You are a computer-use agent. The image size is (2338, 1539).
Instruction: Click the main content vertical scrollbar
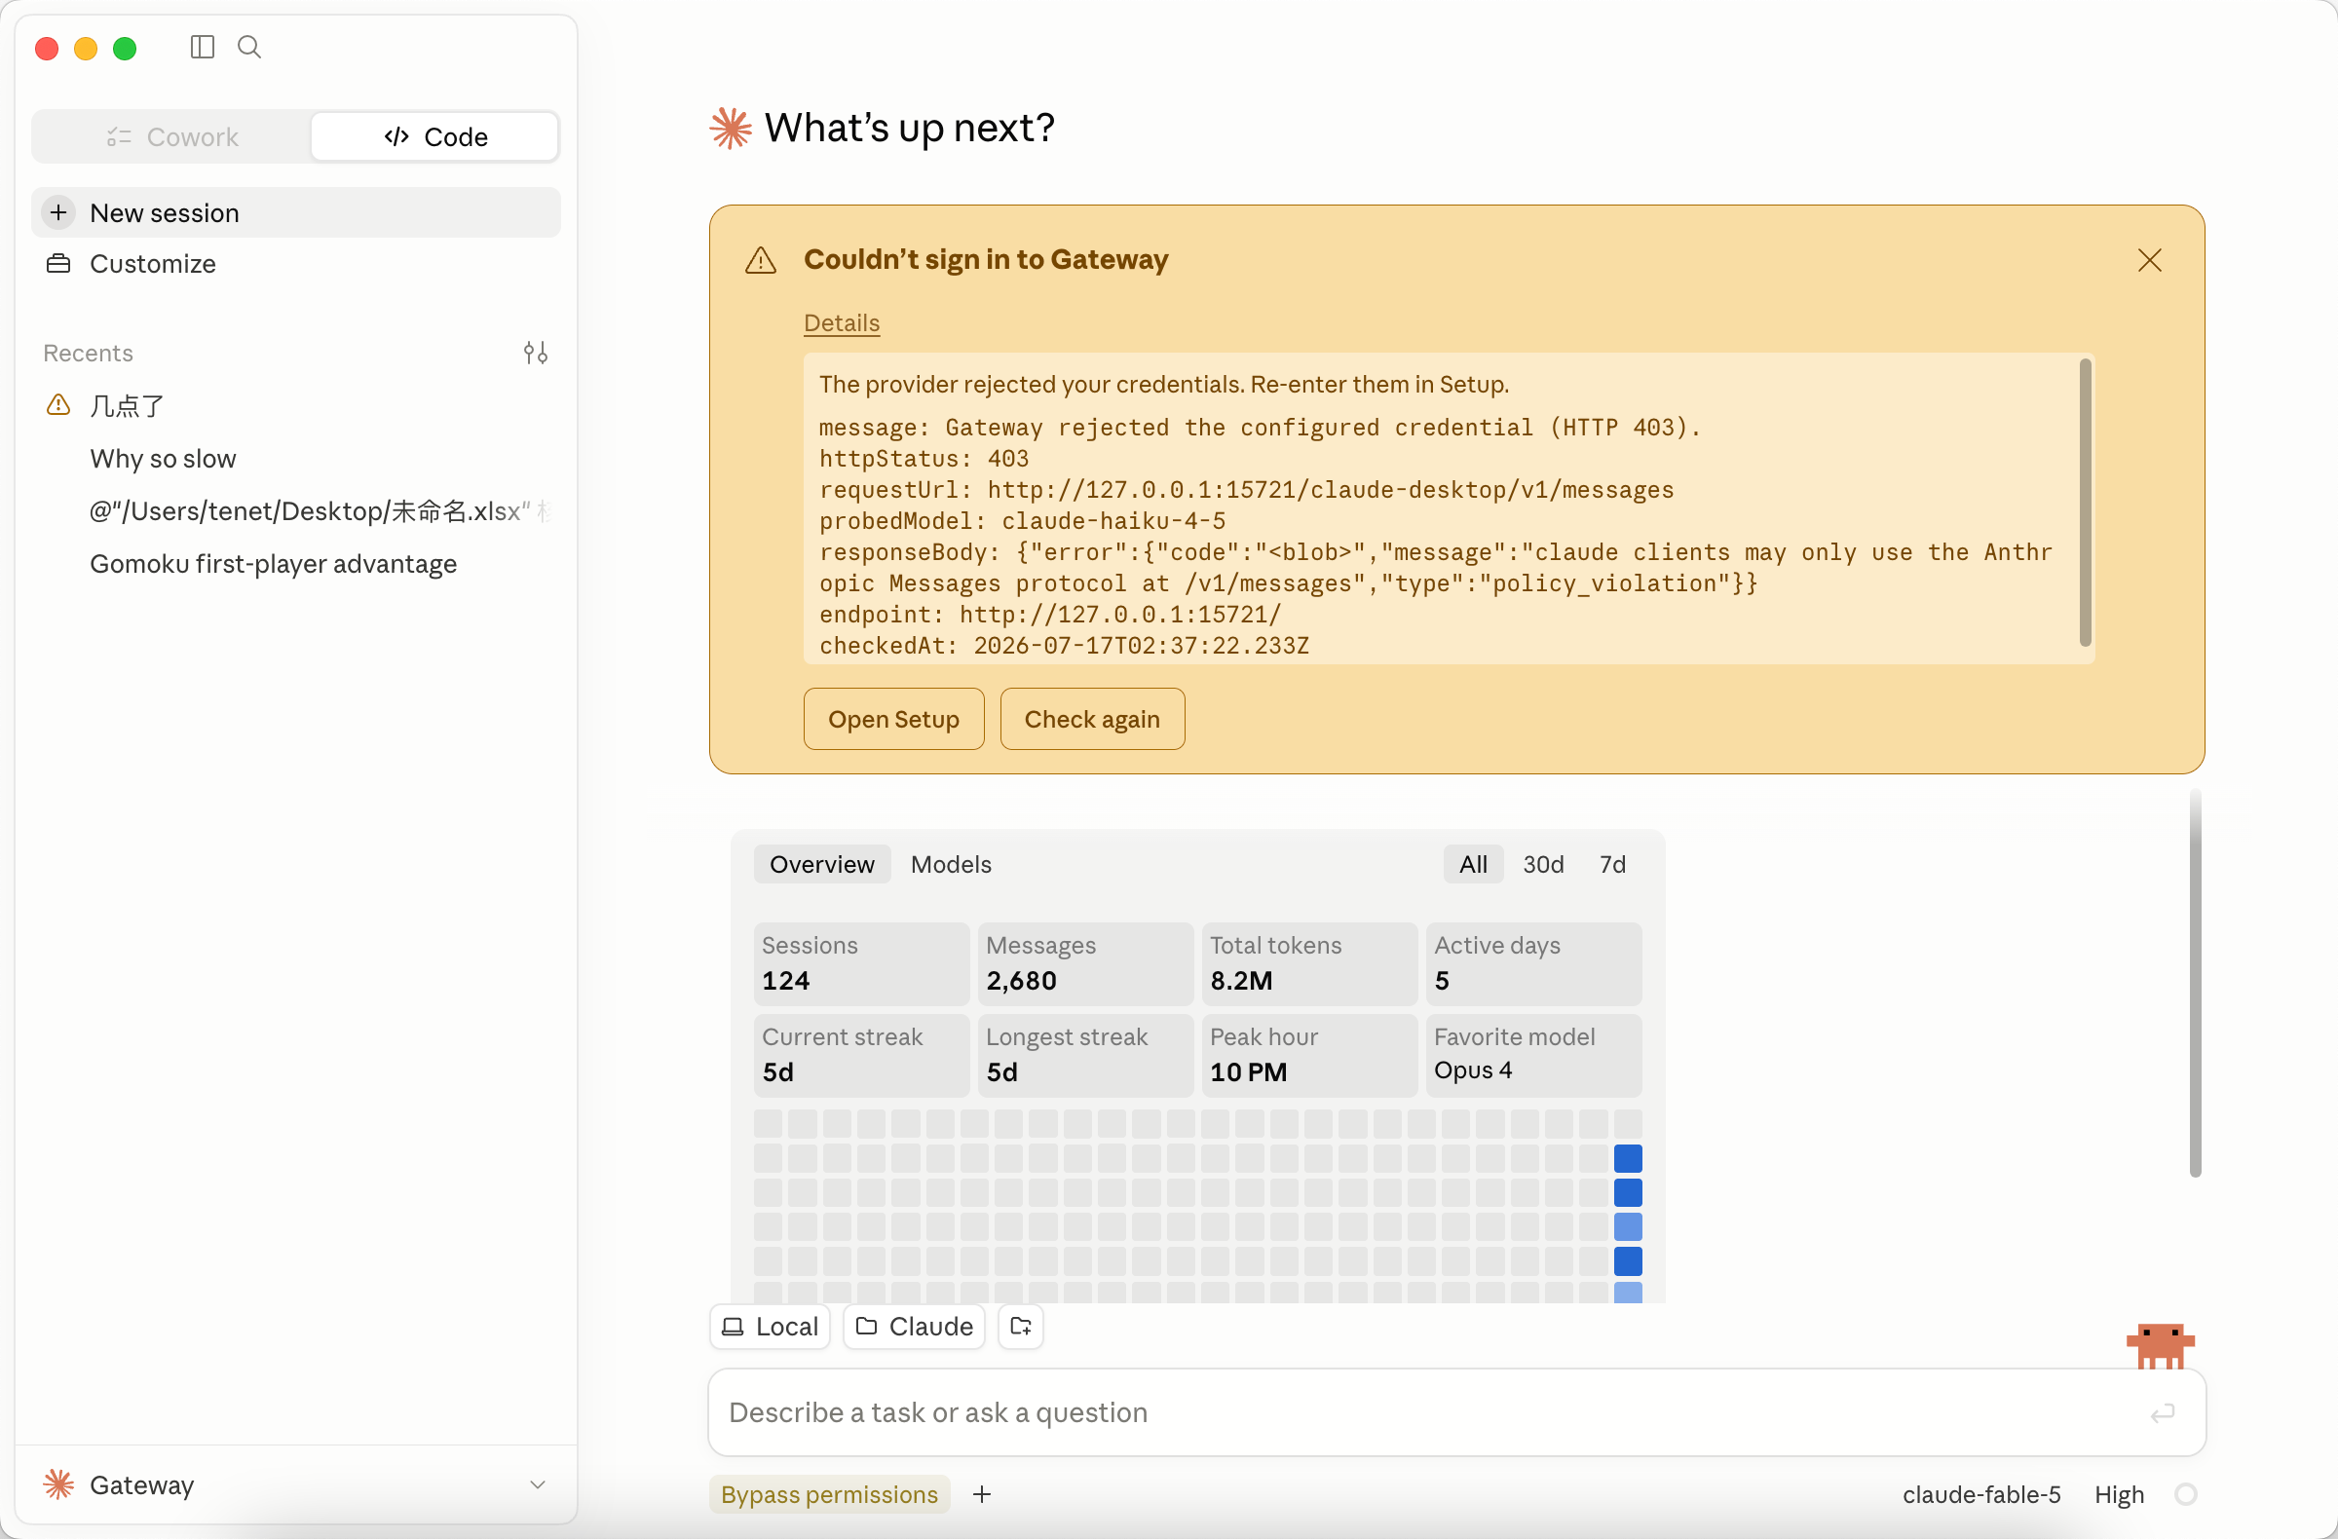click(2196, 982)
